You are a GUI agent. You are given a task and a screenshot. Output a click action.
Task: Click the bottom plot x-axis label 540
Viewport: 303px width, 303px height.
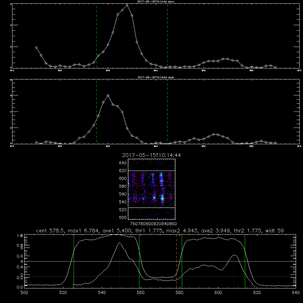[x=102, y=293]
